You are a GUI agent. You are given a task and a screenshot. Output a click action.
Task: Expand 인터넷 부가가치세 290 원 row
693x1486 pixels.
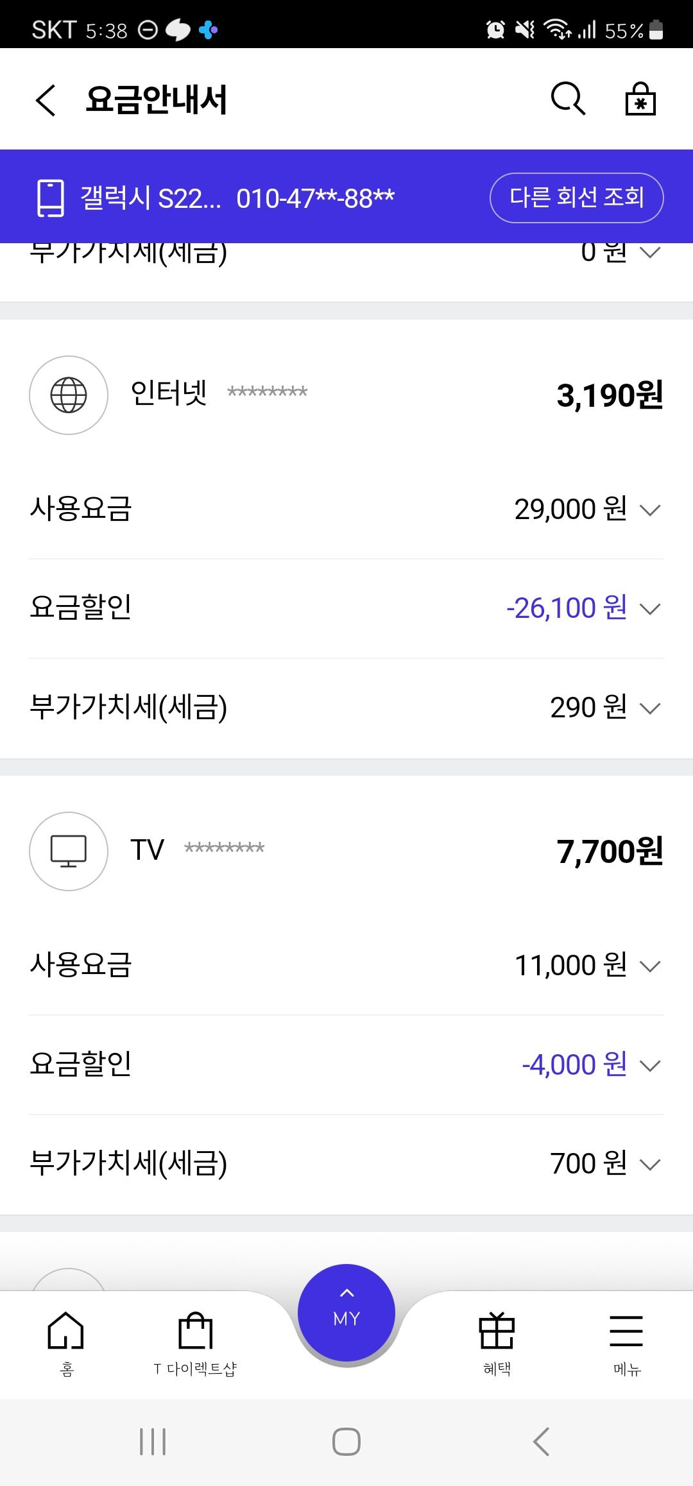pos(650,708)
